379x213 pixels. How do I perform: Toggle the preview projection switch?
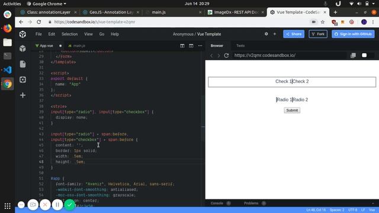click(364, 55)
